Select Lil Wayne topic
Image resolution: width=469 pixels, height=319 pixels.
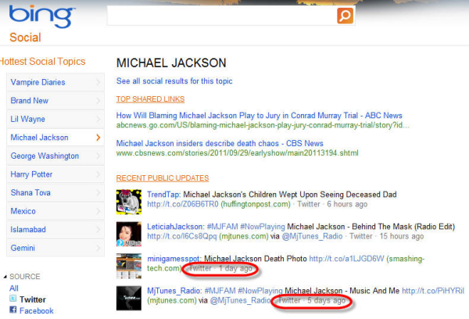click(55, 119)
